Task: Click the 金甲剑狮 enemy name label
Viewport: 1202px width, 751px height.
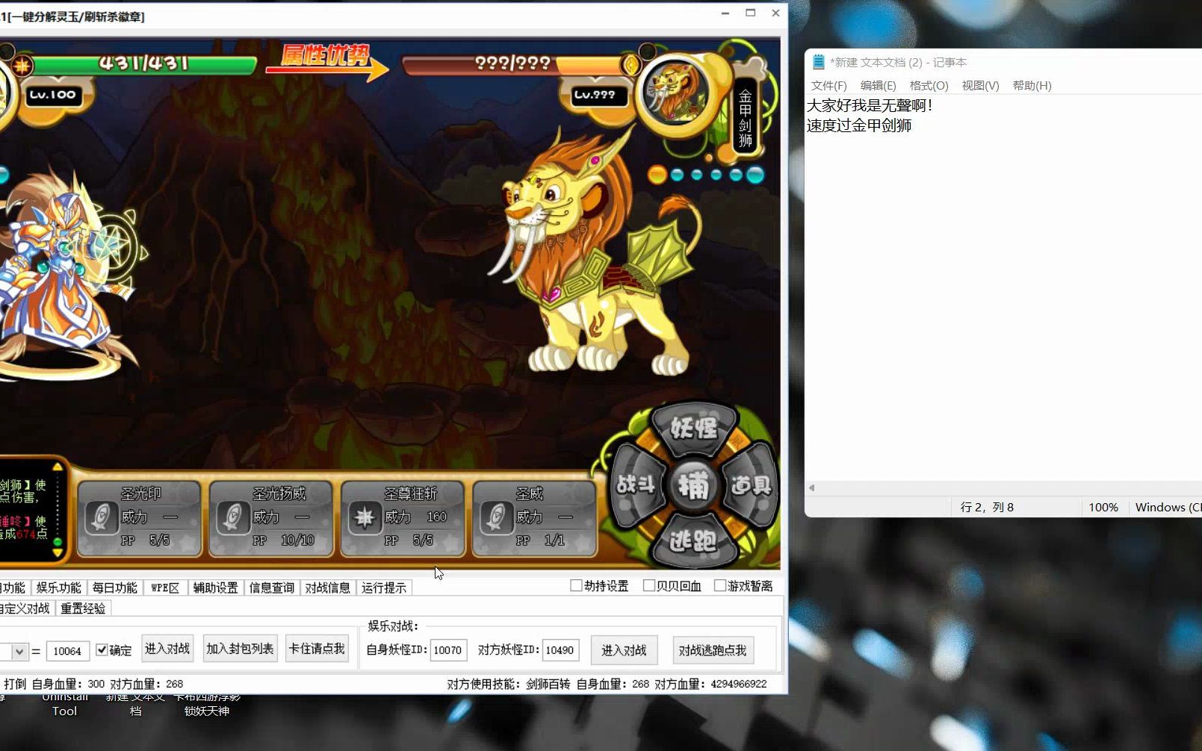Action: click(x=745, y=118)
